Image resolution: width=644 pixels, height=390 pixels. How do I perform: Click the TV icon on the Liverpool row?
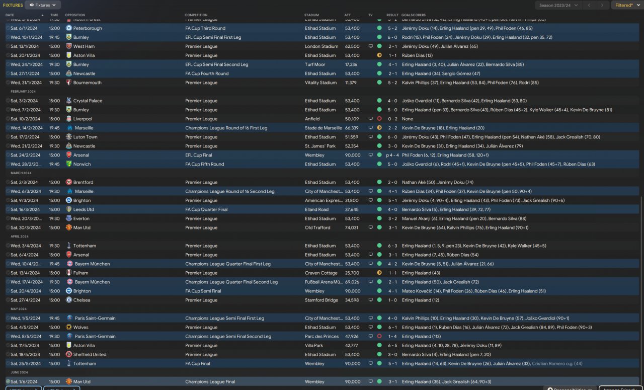point(371,119)
